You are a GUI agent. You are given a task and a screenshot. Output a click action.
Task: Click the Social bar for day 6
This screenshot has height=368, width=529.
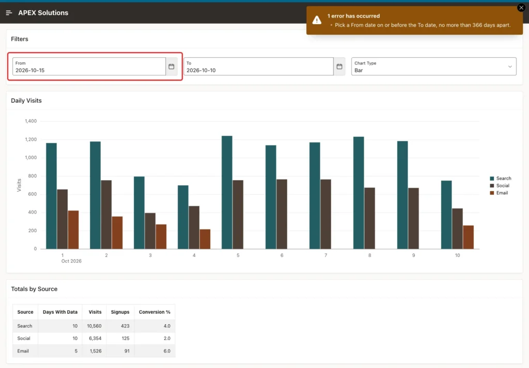(x=282, y=214)
